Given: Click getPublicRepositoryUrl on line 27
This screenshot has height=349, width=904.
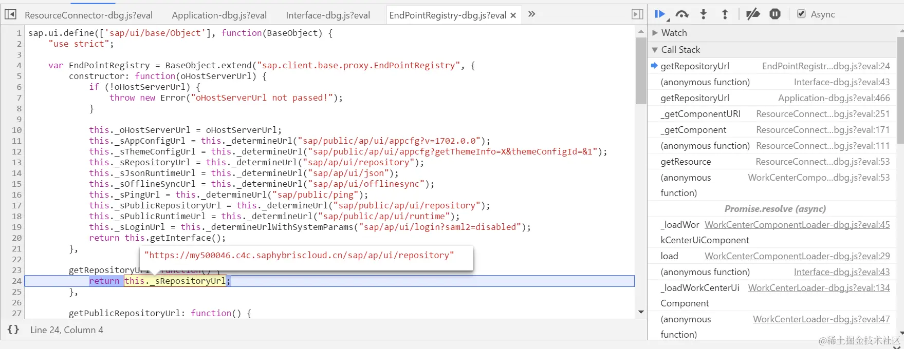Looking at the screenshot, I should 124,314.
